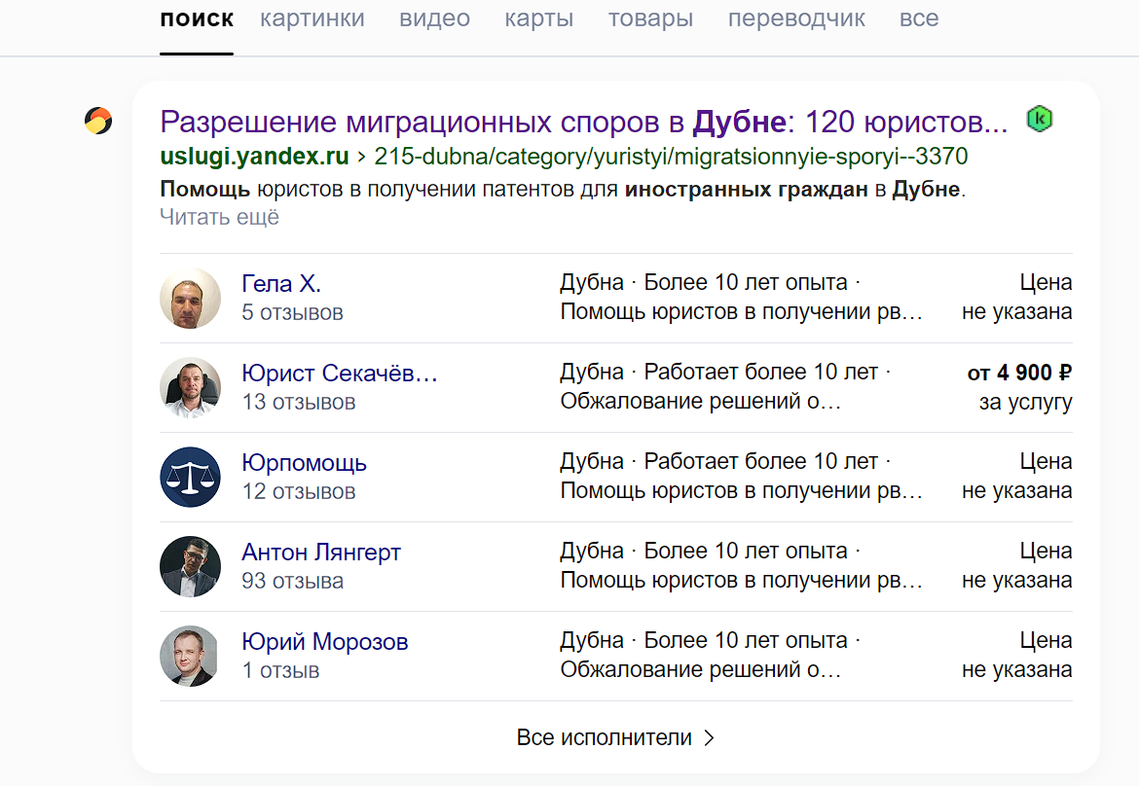The image size is (1139, 786).
Task: Click за услугу under Секачёв price
Action: (1026, 402)
